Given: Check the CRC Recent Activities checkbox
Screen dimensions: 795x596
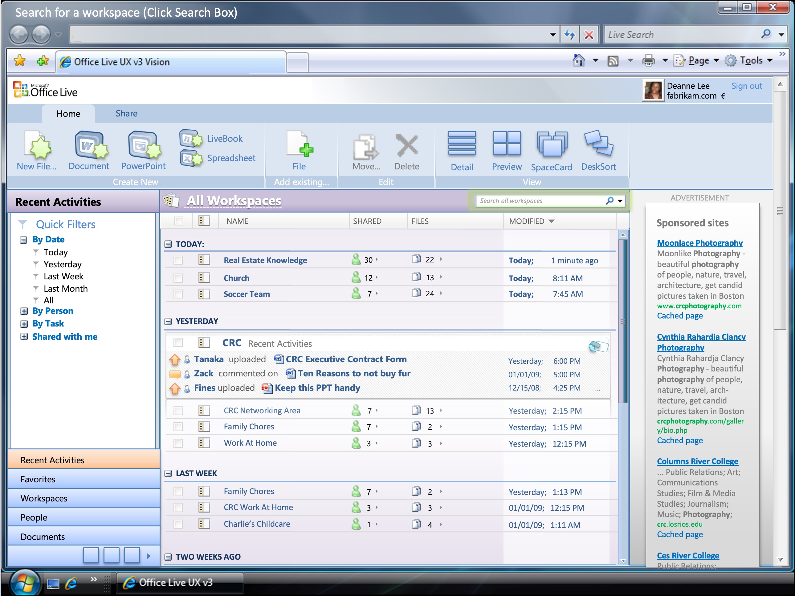Looking at the screenshot, I should [x=178, y=343].
